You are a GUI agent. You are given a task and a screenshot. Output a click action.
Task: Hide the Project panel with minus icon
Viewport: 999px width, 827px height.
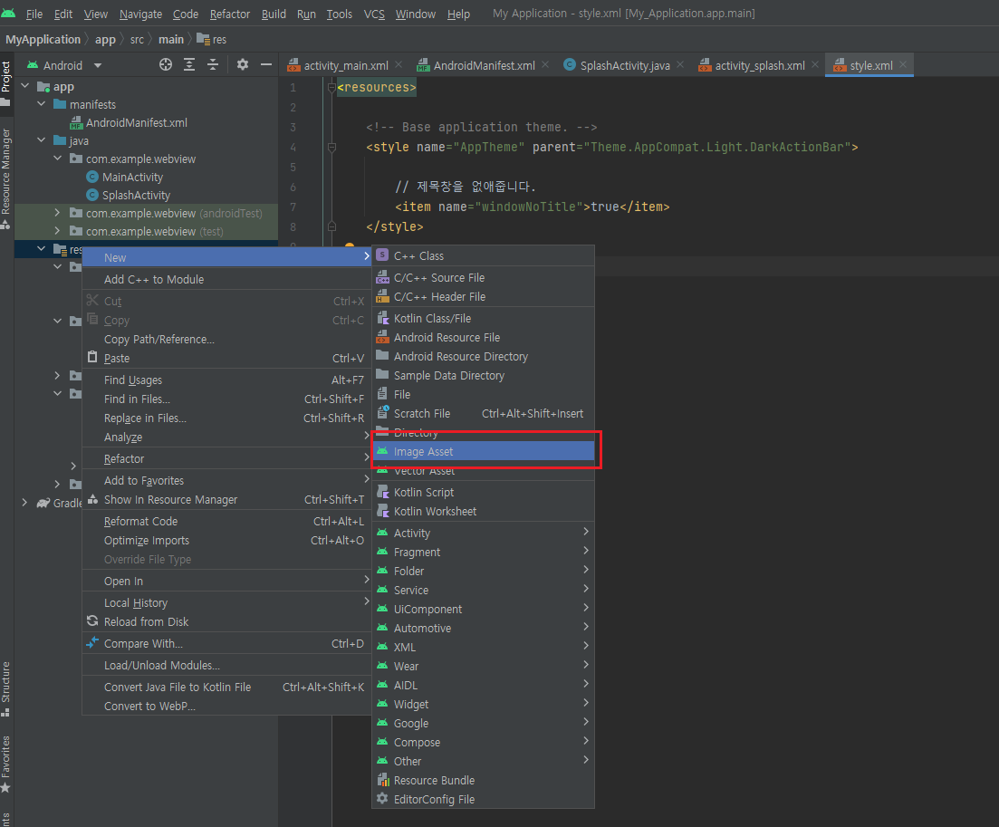(x=266, y=65)
